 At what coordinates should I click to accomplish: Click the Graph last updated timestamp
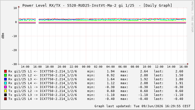point(142,106)
